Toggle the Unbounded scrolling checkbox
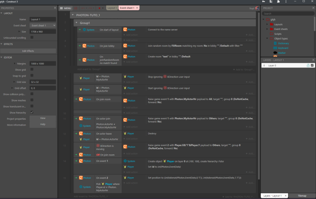This screenshot has height=199, width=316. point(32,38)
